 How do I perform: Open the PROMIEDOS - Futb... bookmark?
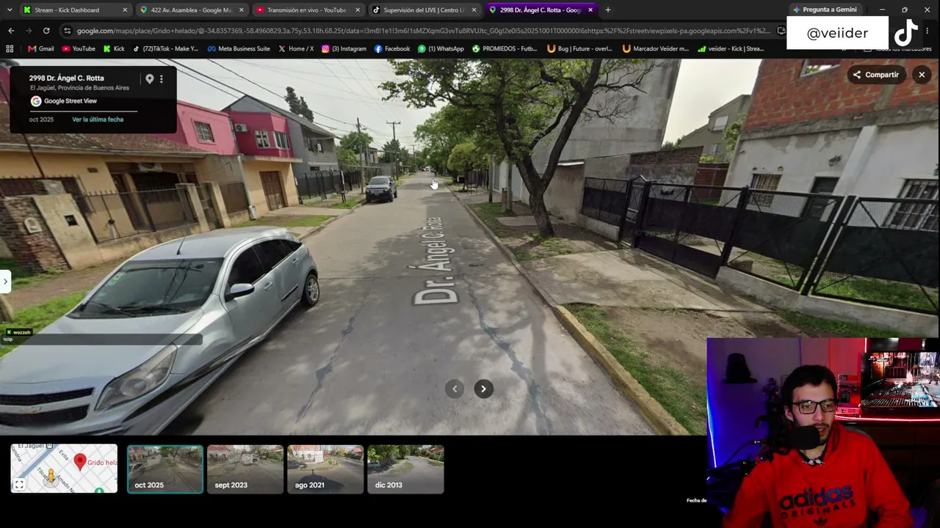(505, 49)
